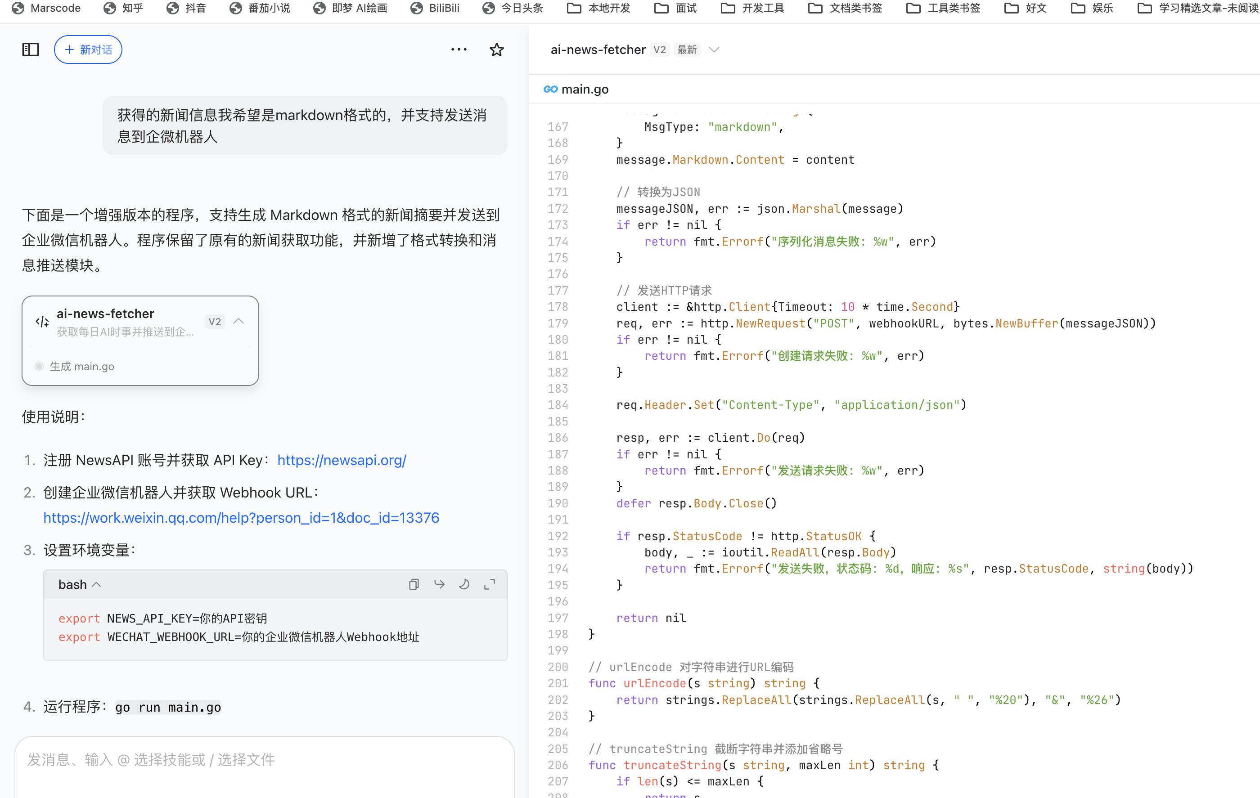1260x798 pixels.
Task: Click the ai-news-fetcher code icon in card
Action: click(42, 322)
